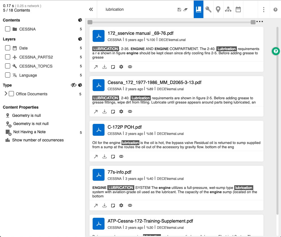Filter by Not Having a Note
281x237 pixels.
(x=29, y=132)
